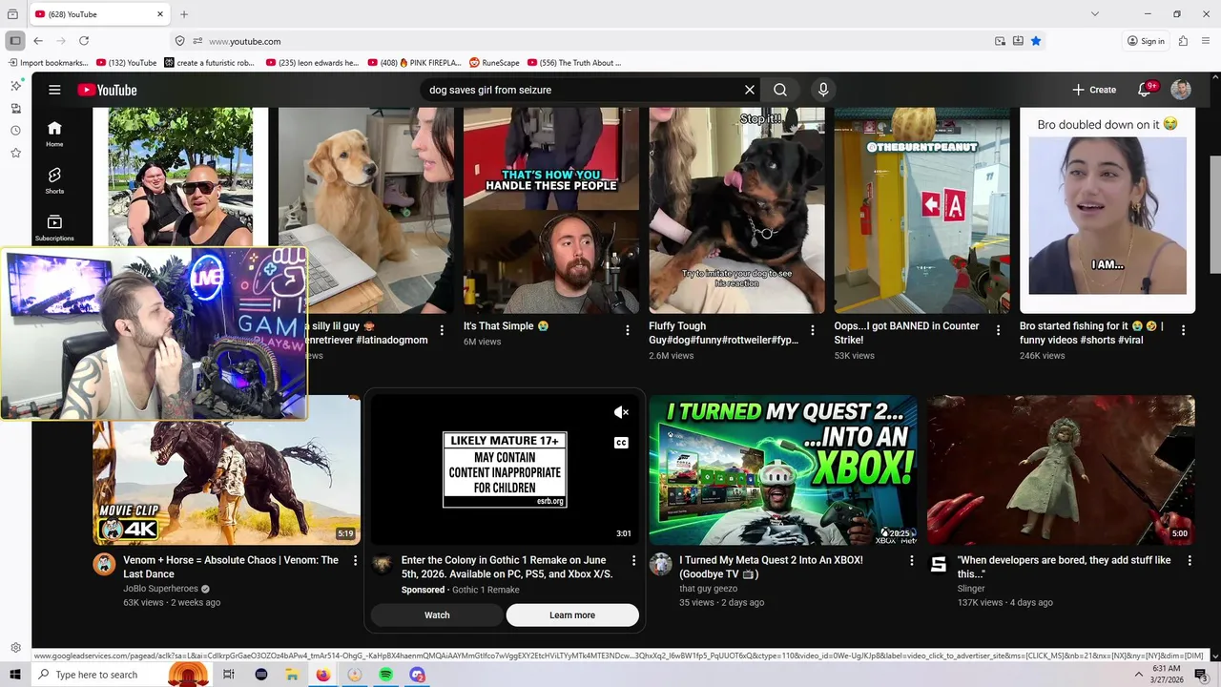1221x687 pixels.
Task: Open the Venom + Horse video thumbnail
Action: click(x=226, y=469)
